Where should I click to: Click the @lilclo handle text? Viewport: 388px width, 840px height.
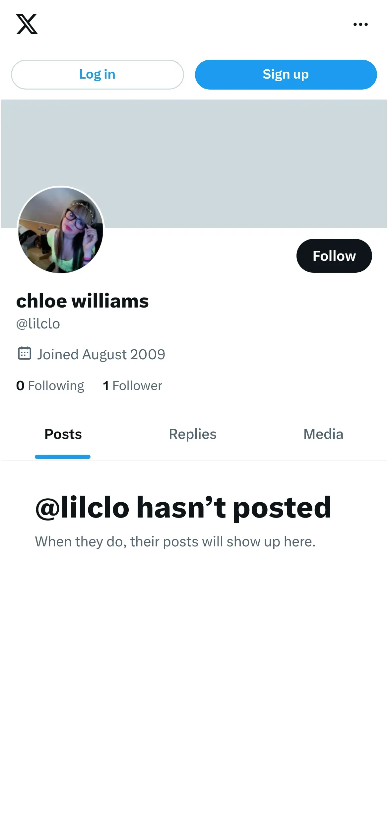coord(38,324)
